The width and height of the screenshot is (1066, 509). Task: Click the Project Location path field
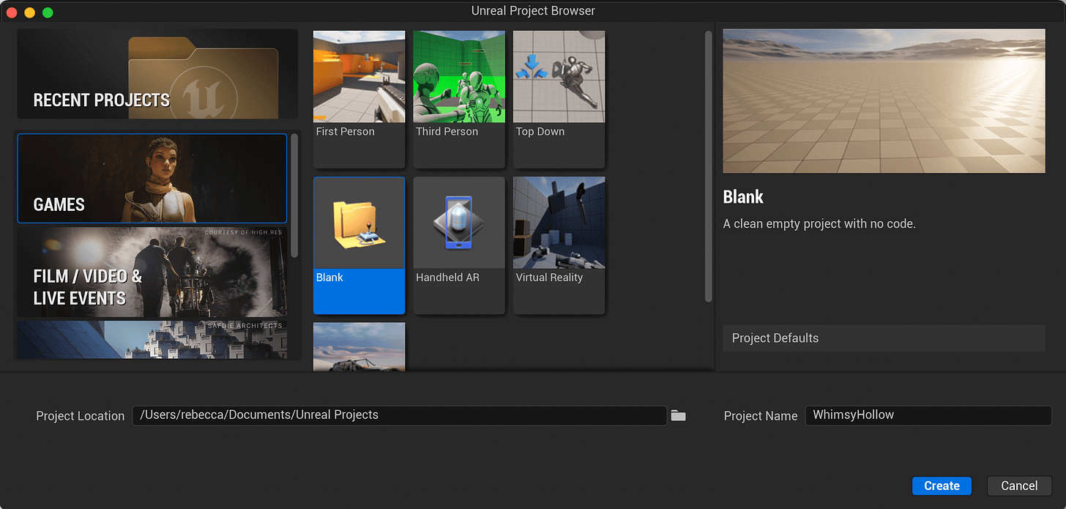(400, 415)
